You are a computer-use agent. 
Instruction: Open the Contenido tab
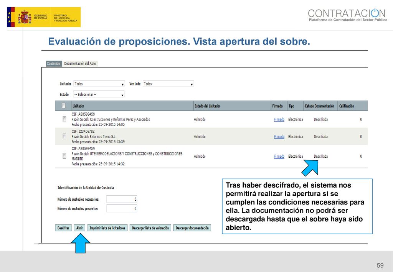click(53, 64)
